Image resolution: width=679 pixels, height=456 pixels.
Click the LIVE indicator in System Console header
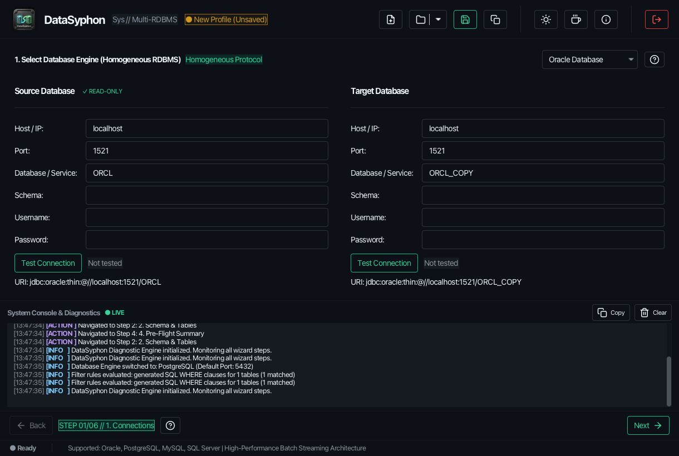coord(115,313)
